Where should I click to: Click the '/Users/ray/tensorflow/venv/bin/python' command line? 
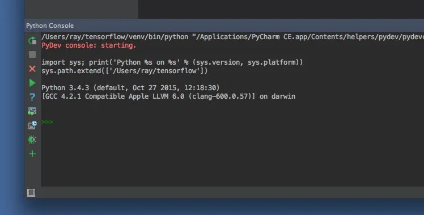tap(232, 37)
